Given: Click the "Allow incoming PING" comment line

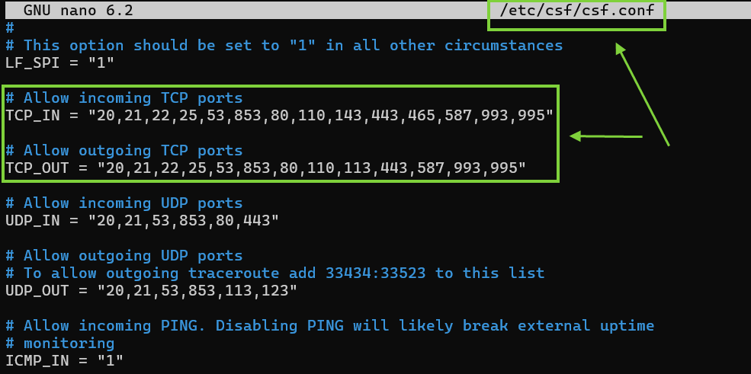Looking at the screenshot, I should (330, 326).
